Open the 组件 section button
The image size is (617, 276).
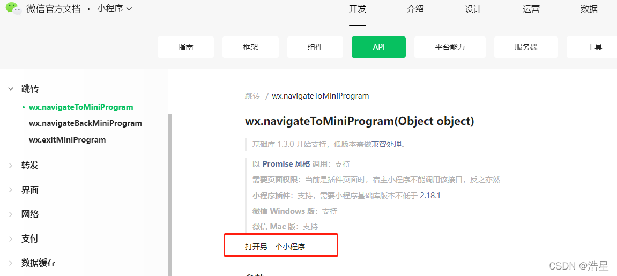point(315,47)
